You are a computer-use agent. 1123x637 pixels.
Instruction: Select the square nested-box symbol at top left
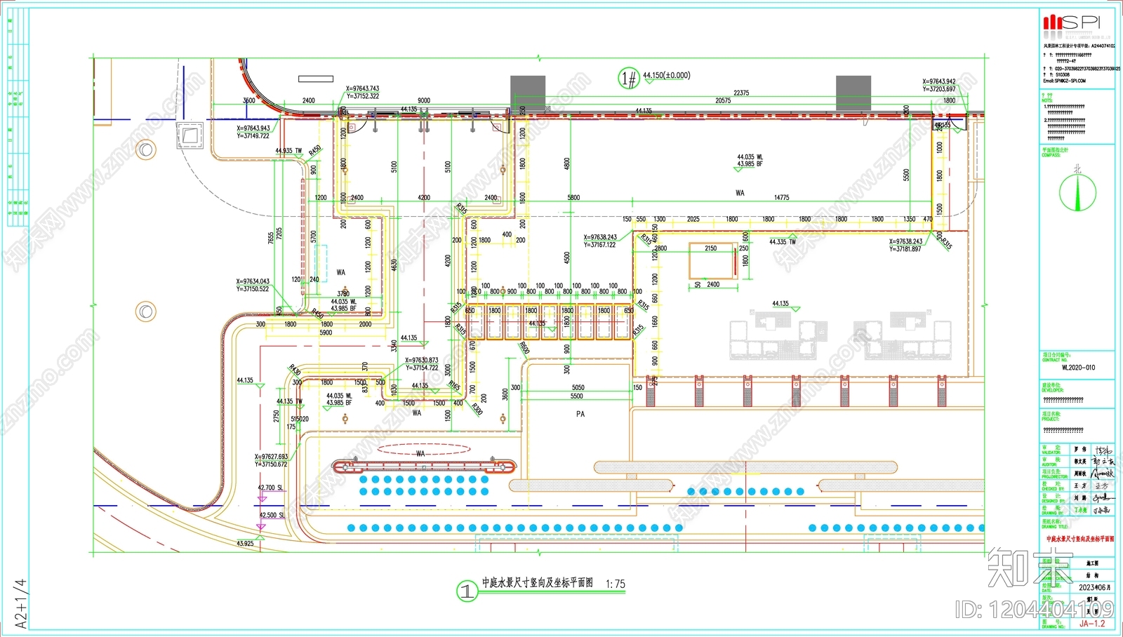pos(190,134)
